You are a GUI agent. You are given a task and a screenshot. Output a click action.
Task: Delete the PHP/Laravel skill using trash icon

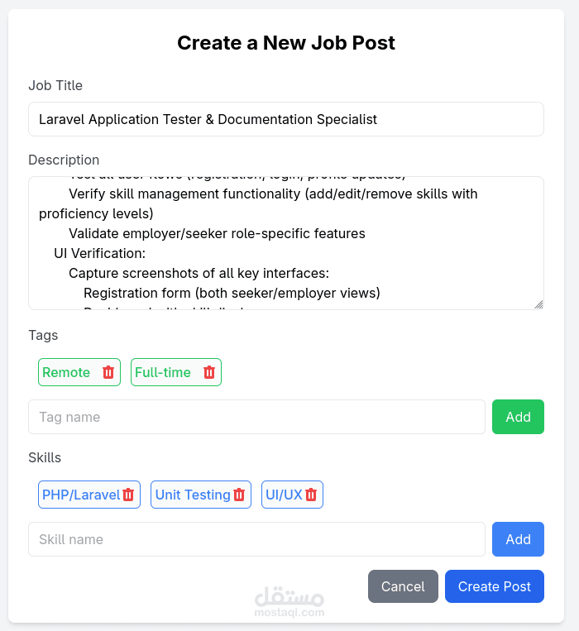pos(128,495)
